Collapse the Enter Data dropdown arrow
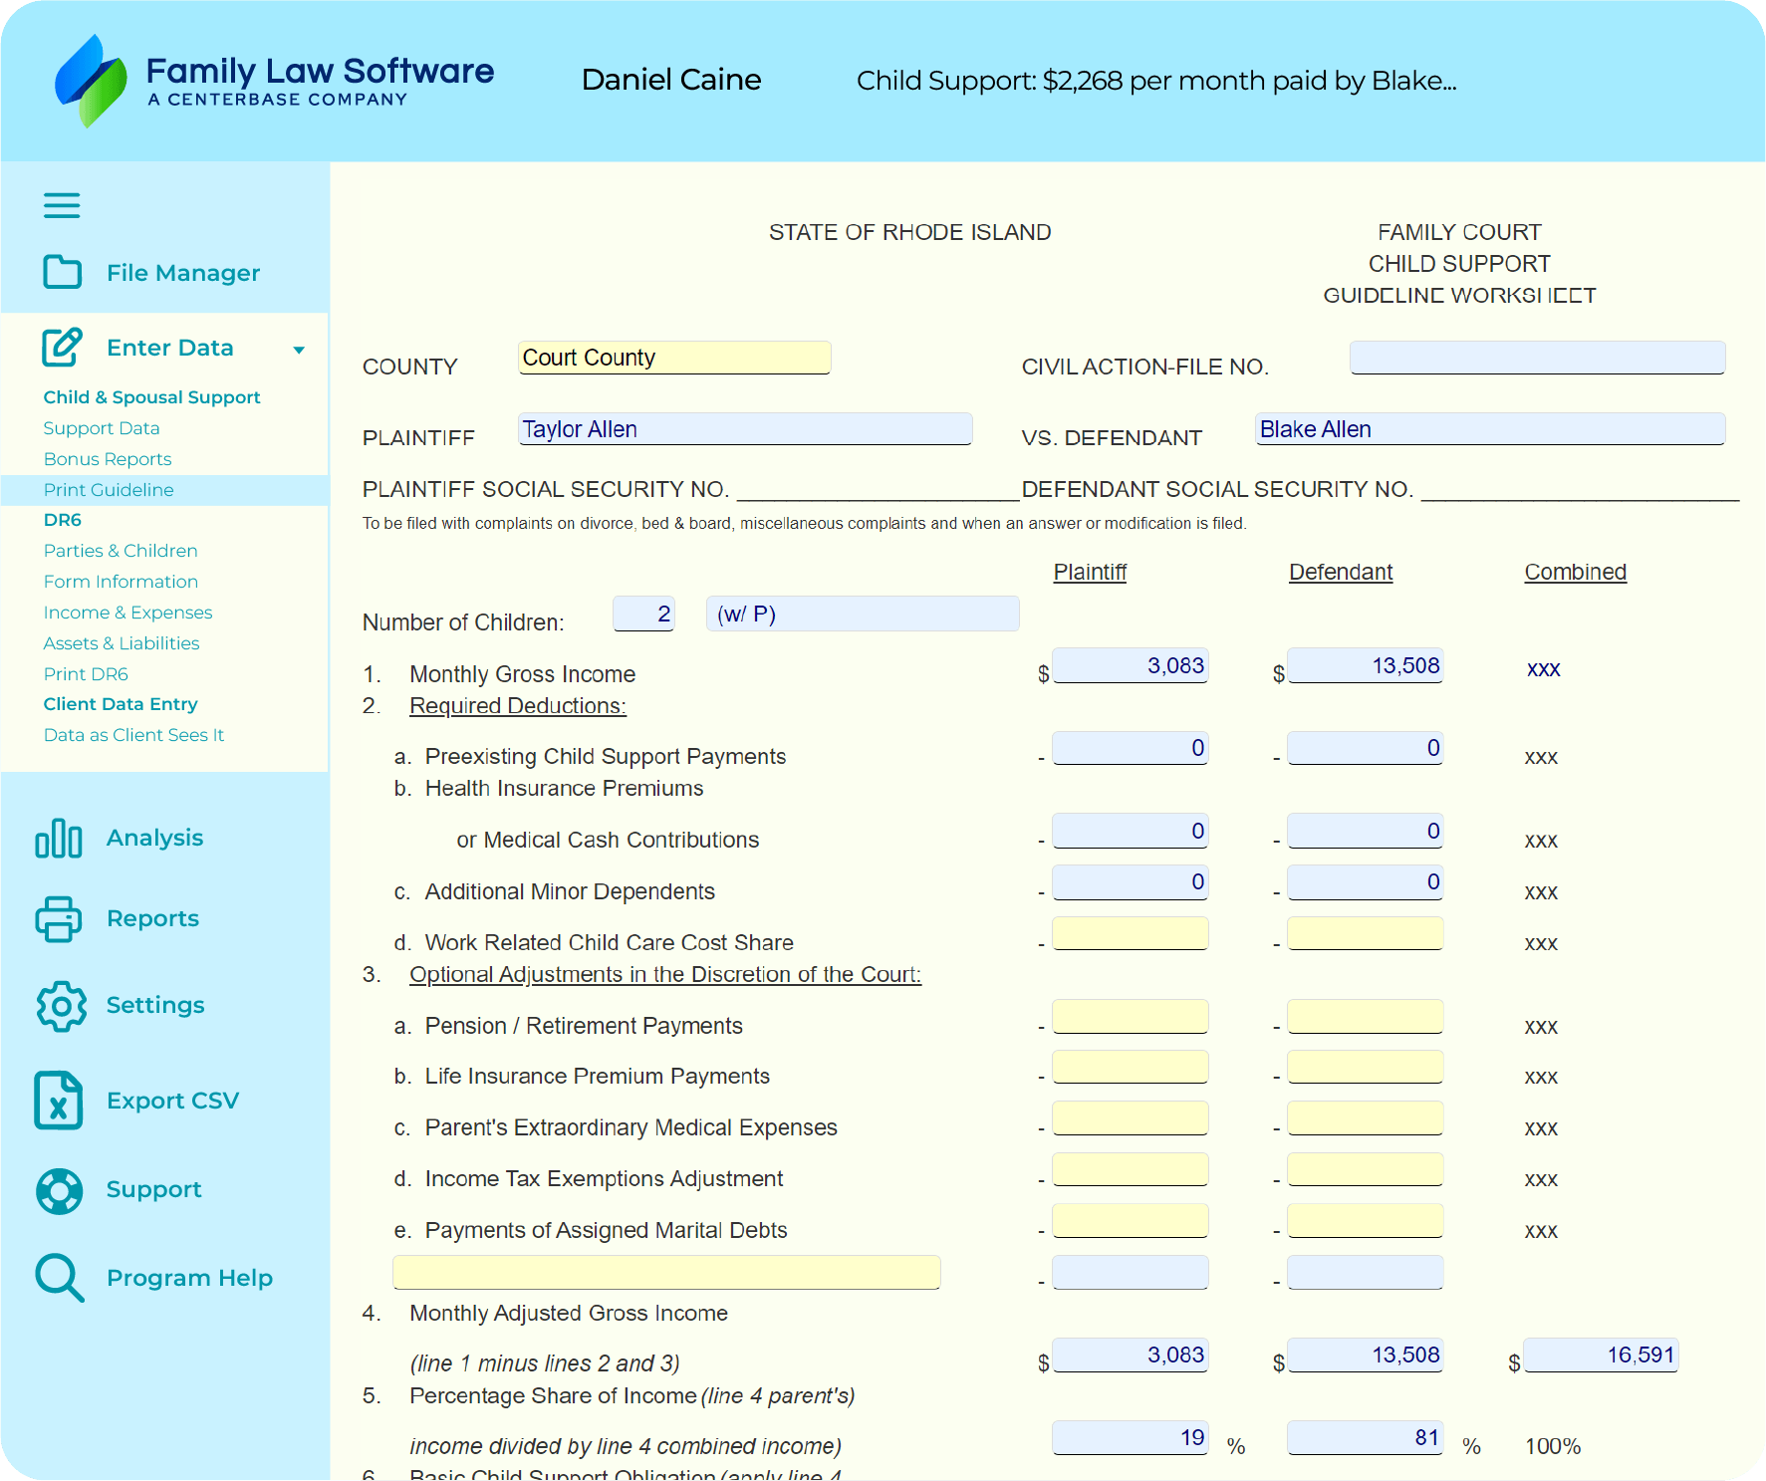This screenshot has width=1766, height=1481. click(299, 350)
